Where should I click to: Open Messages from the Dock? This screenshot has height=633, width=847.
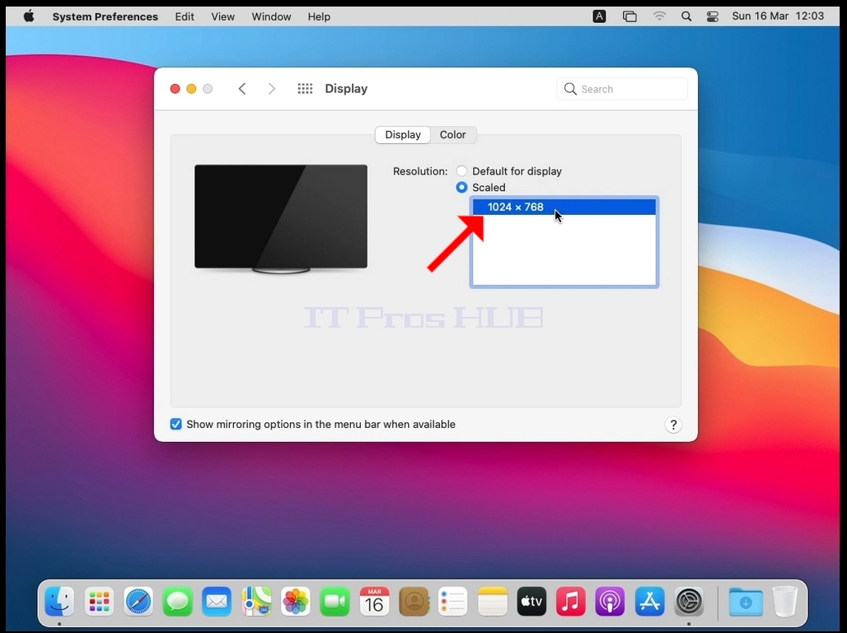pos(178,601)
